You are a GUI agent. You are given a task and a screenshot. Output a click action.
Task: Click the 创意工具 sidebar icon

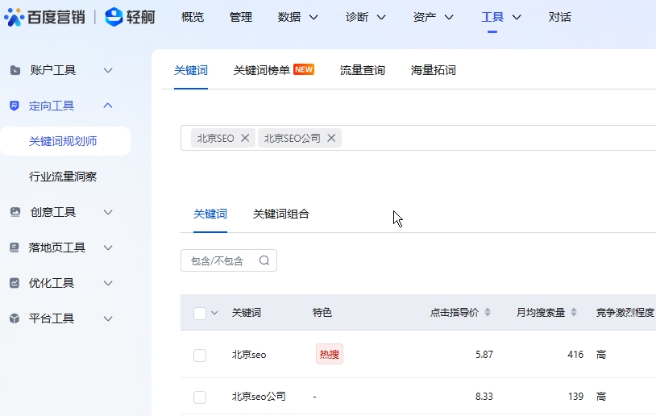(x=15, y=212)
